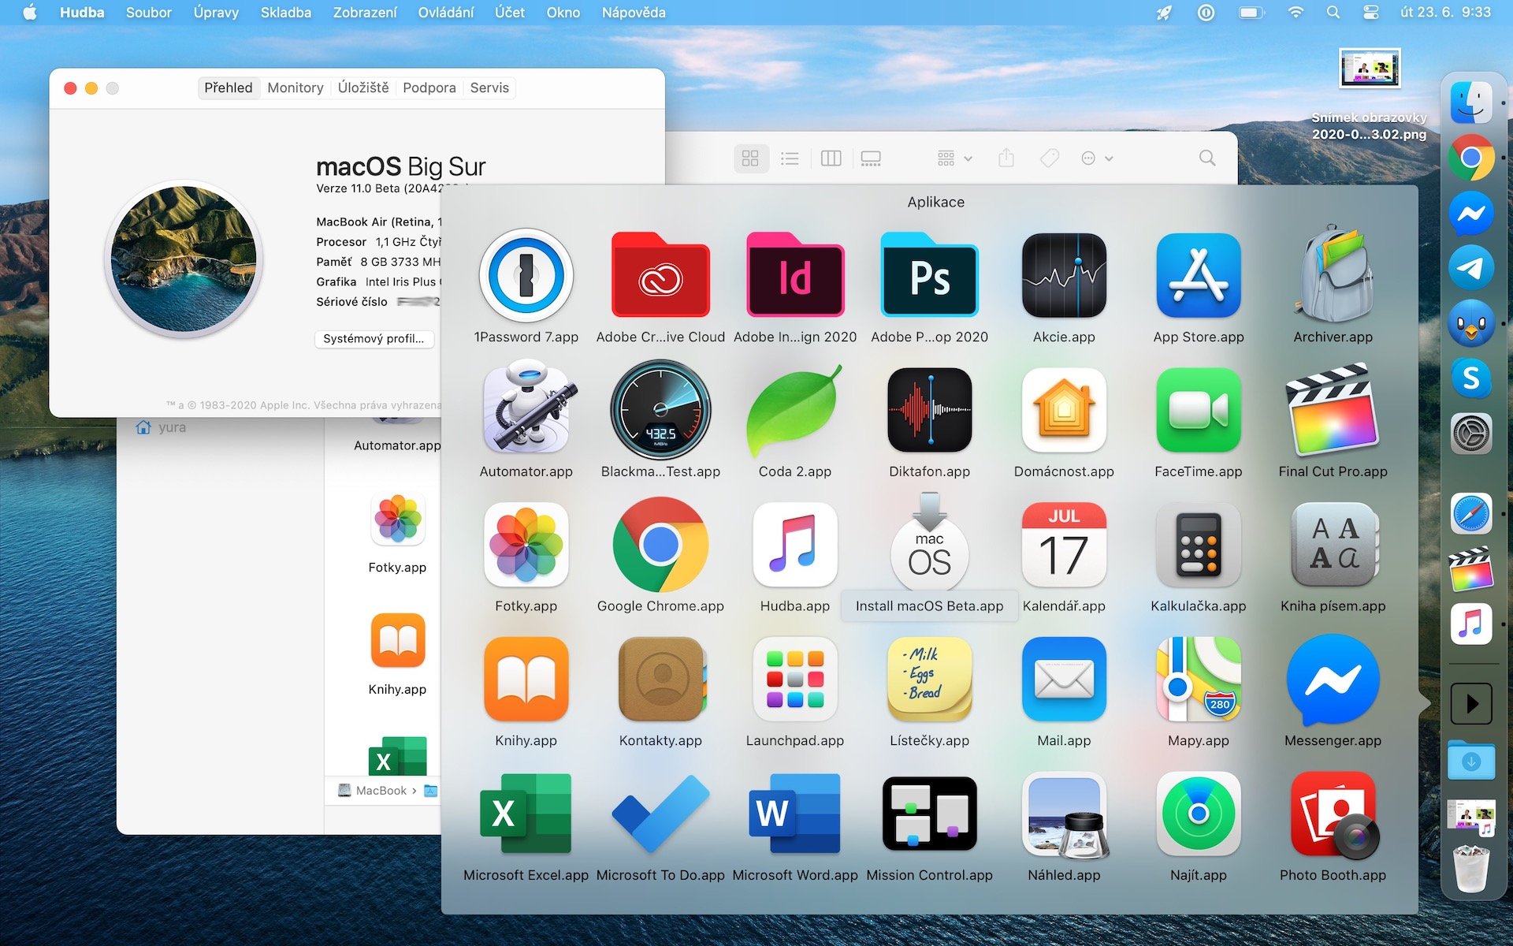Image resolution: width=1513 pixels, height=946 pixels.
Task: Open 1Password 7.app from the Aplikace stack
Action: point(526,276)
